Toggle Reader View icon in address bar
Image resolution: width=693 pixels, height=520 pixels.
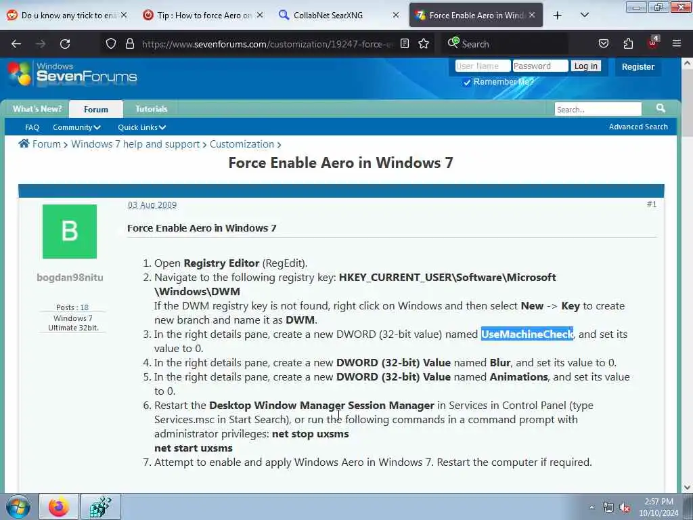click(x=405, y=44)
